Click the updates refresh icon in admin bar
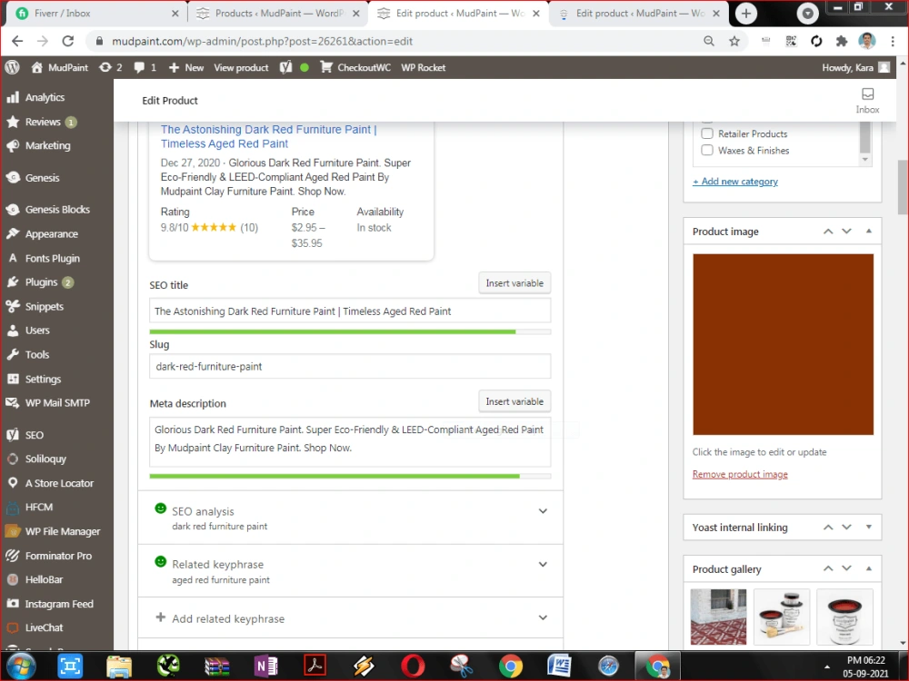This screenshot has height=681, width=909. point(105,67)
